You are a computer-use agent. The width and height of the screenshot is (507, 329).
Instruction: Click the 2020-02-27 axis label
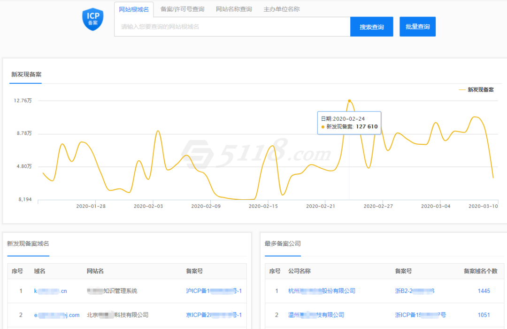378,206
